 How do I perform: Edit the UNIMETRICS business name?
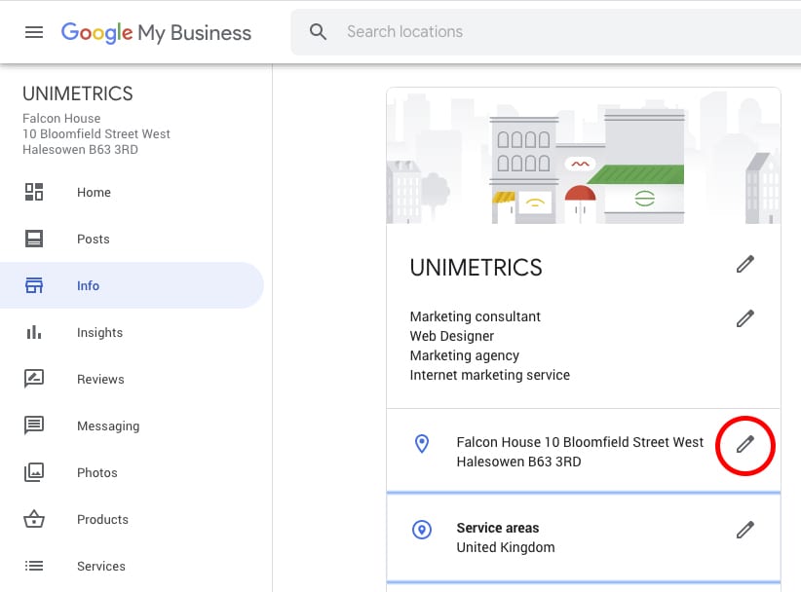tap(745, 265)
